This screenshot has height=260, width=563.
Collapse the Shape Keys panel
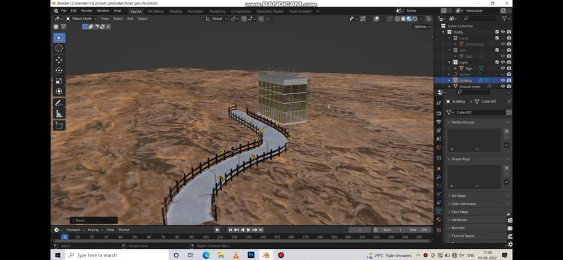pyautogui.click(x=478, y=159)
